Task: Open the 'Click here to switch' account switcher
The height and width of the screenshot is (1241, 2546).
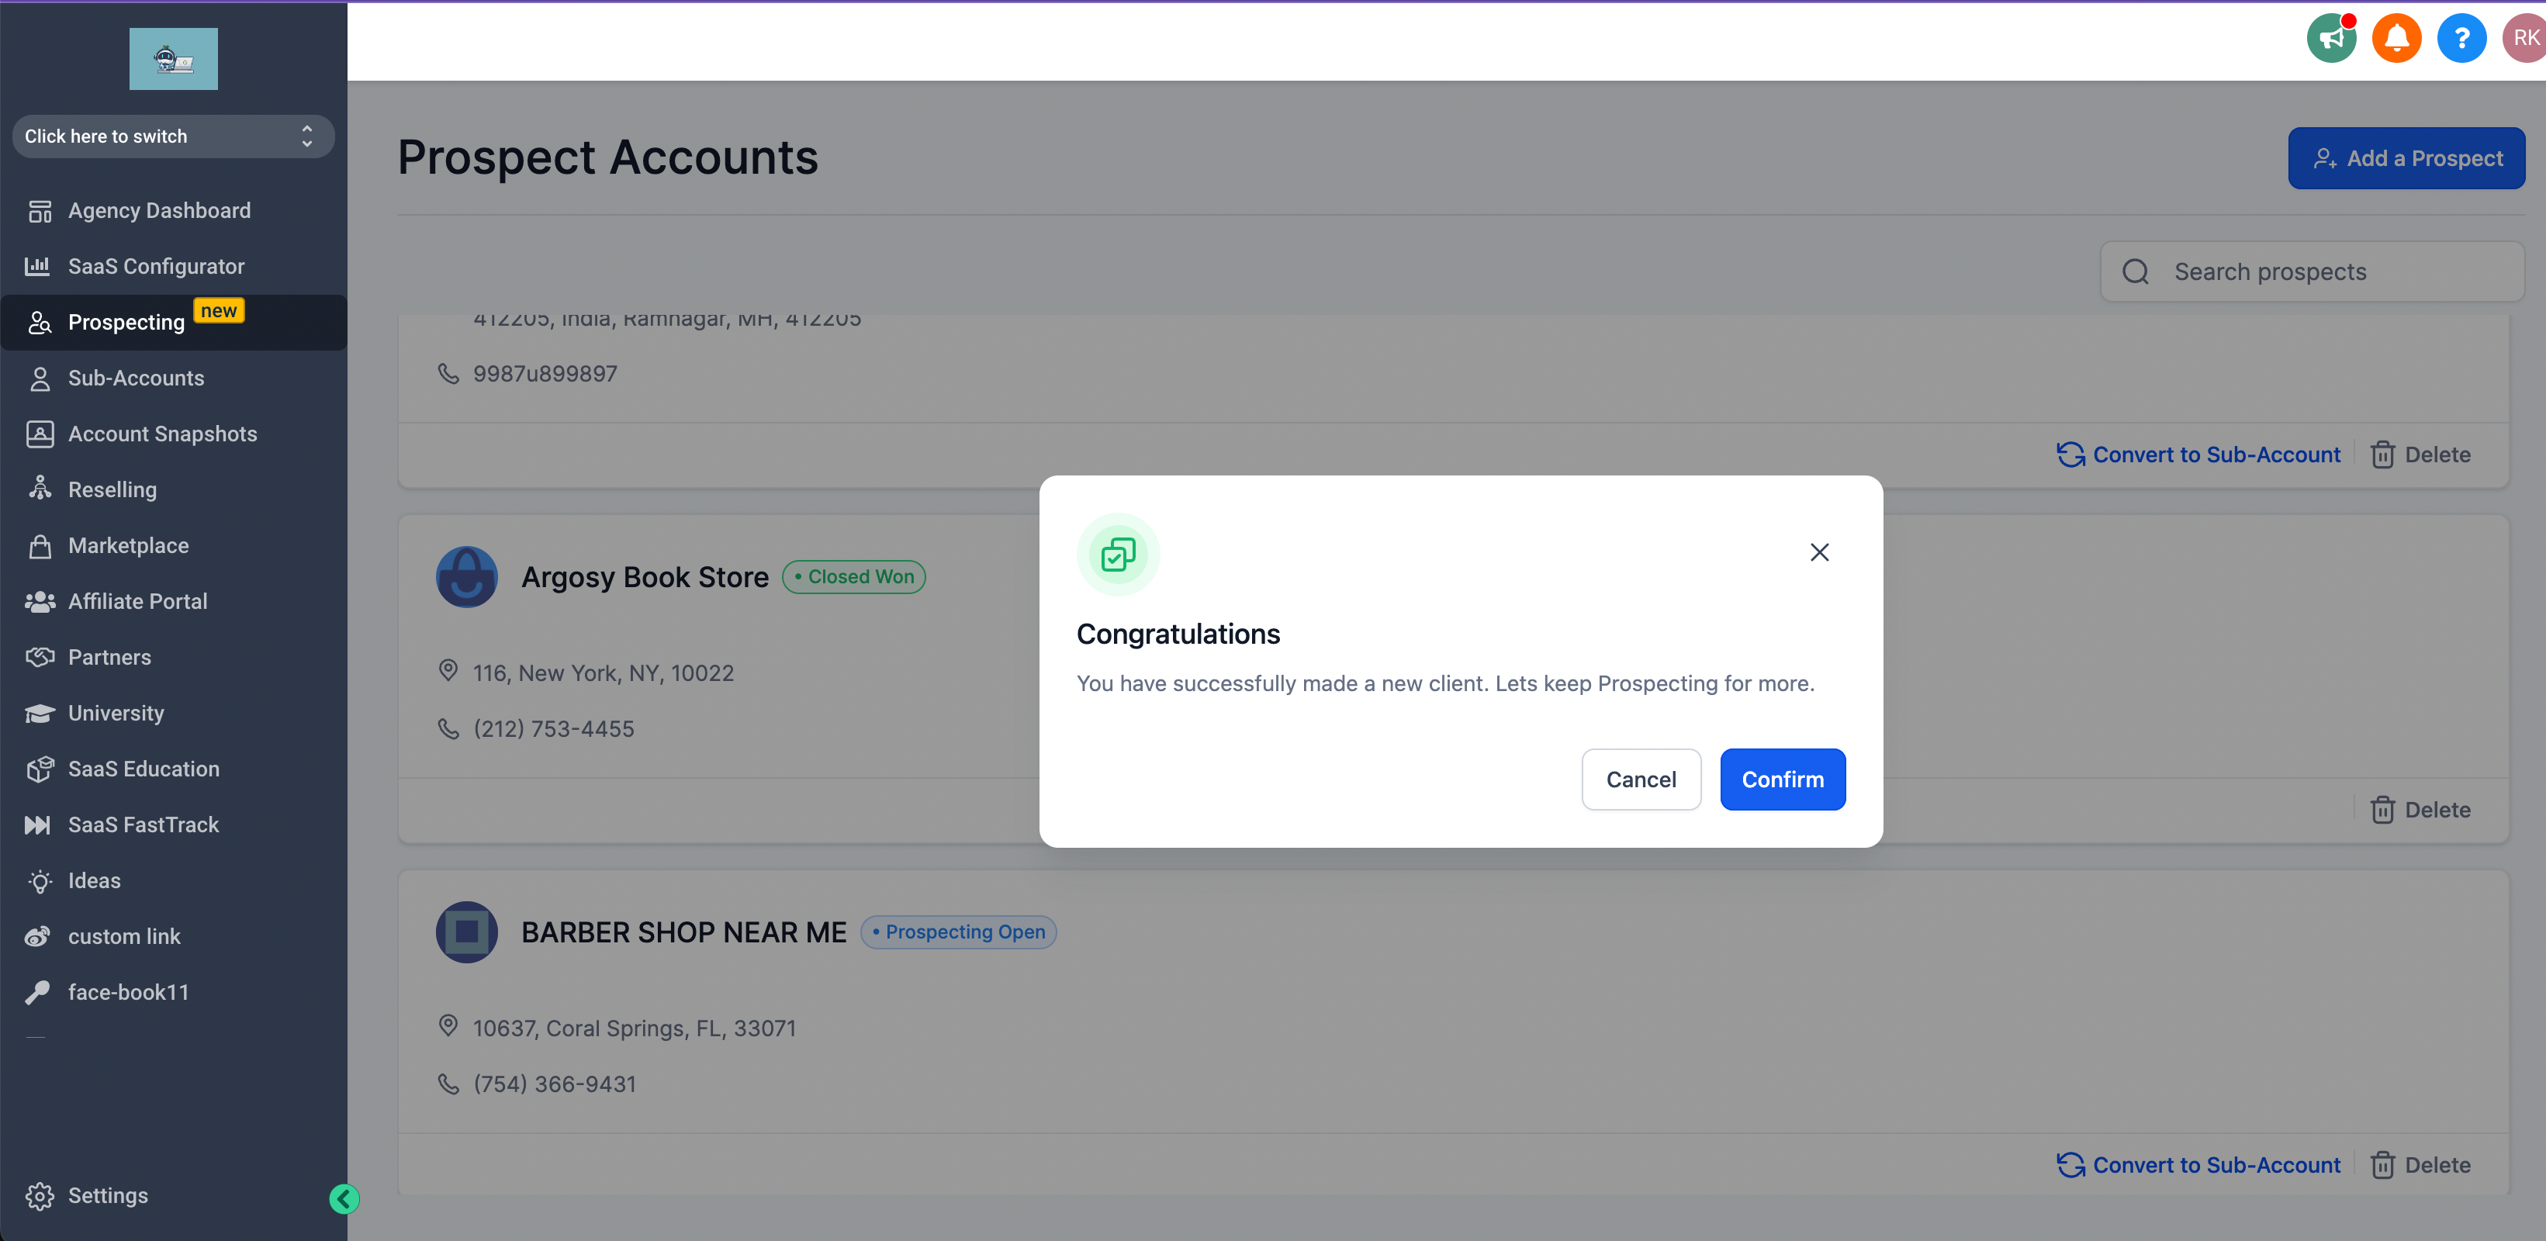Action: (173, 137)
